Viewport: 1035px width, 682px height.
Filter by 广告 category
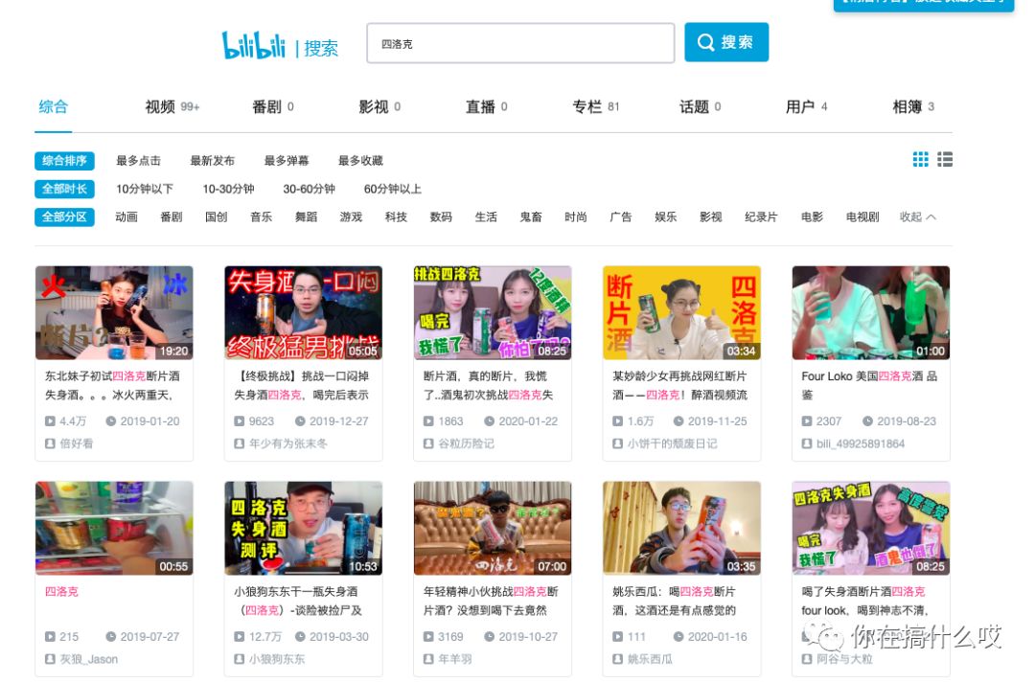620,217
